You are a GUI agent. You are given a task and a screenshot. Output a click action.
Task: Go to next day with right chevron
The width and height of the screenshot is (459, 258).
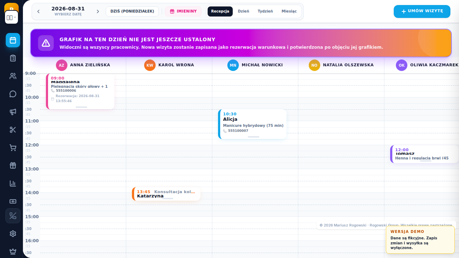(x=98, y=11)
